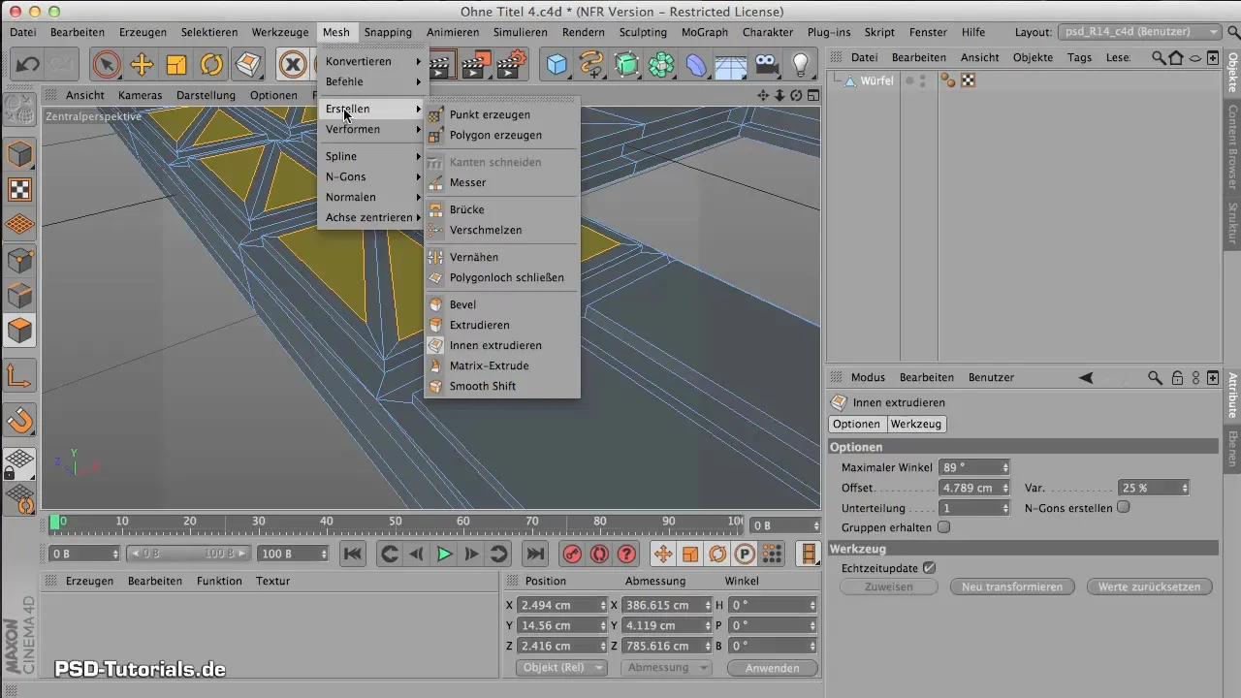Open the Konvertieren submenu arrow
Screen dimensions: 1241x698
click(x=419, y=61)
